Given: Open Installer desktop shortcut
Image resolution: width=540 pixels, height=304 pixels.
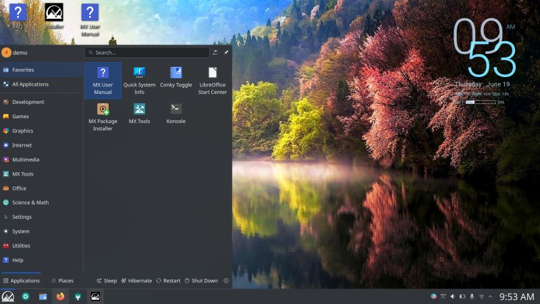Looking at the screenshot, I should 54,16.
